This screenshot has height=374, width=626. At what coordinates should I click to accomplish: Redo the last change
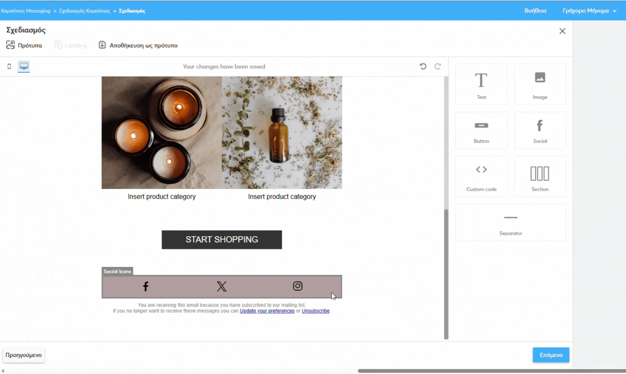tap(437, 66)
